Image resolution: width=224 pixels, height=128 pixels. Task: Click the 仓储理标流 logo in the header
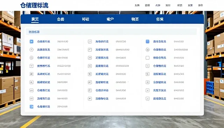[x=34, y=6]
